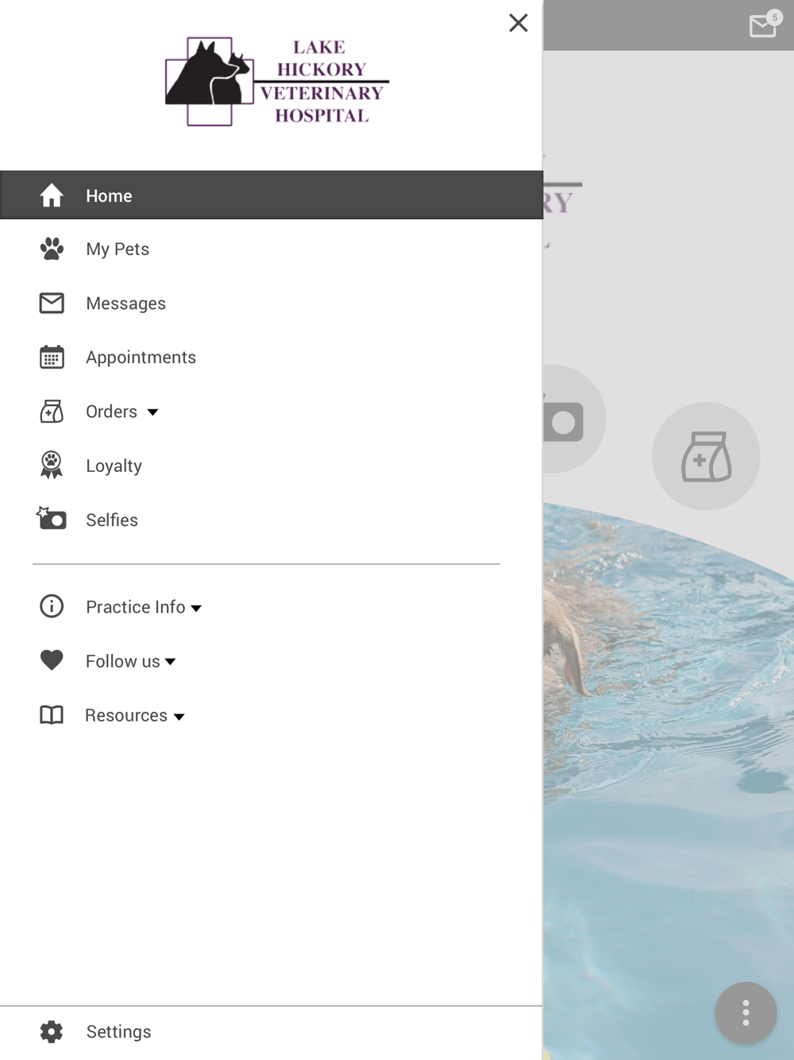
Task: Open Settings at the bottom of the drawer
Action: (x=272, y=1031)
